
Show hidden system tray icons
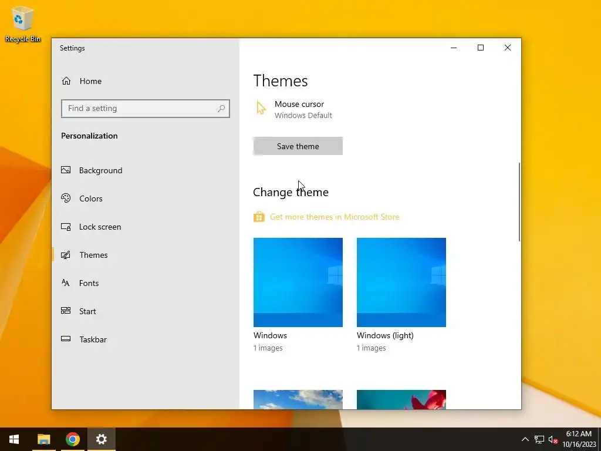[x=525, y=439]
